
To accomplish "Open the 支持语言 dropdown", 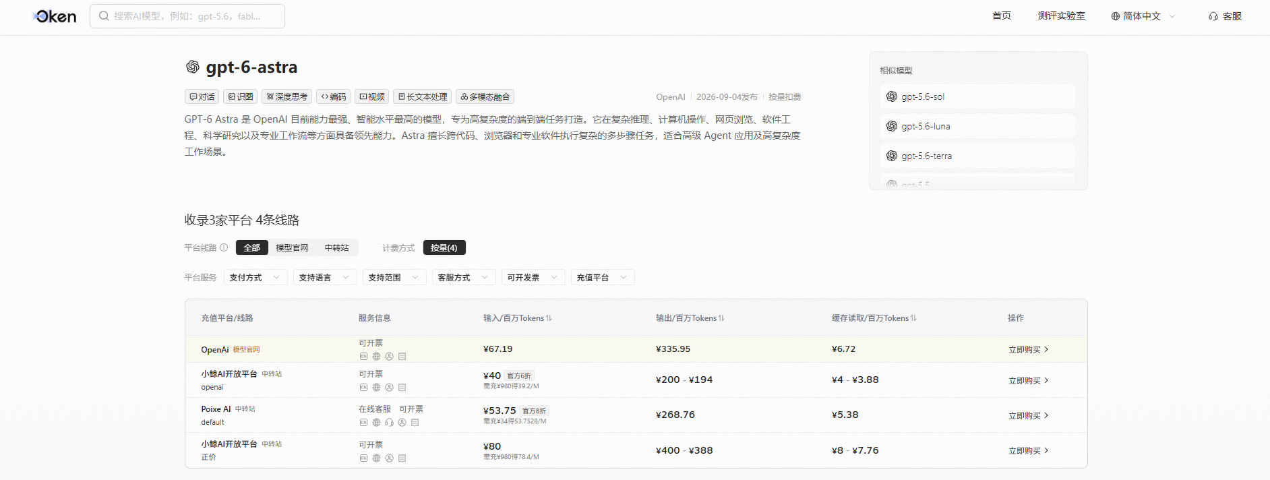I will 325,277.
